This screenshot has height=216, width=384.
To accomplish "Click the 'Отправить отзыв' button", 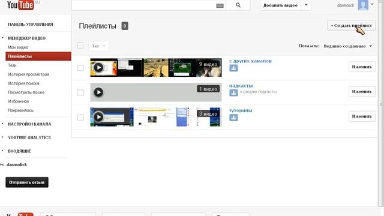I will 27,182.
